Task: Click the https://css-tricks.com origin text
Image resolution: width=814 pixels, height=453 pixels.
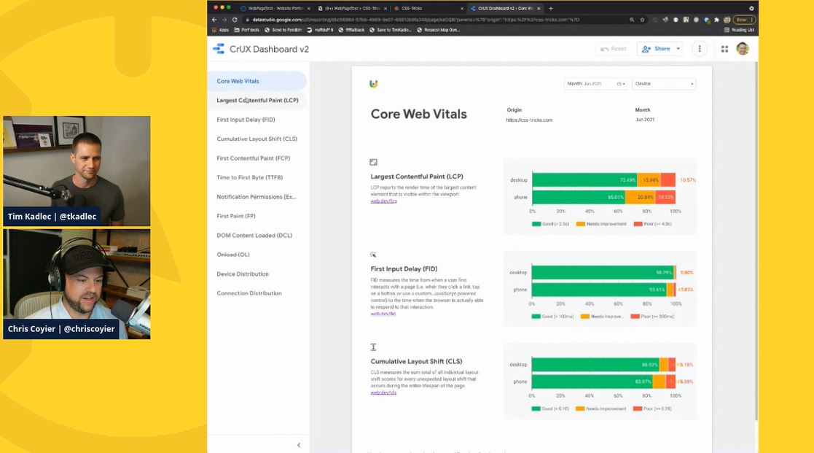Action: (x=529, y=120)
